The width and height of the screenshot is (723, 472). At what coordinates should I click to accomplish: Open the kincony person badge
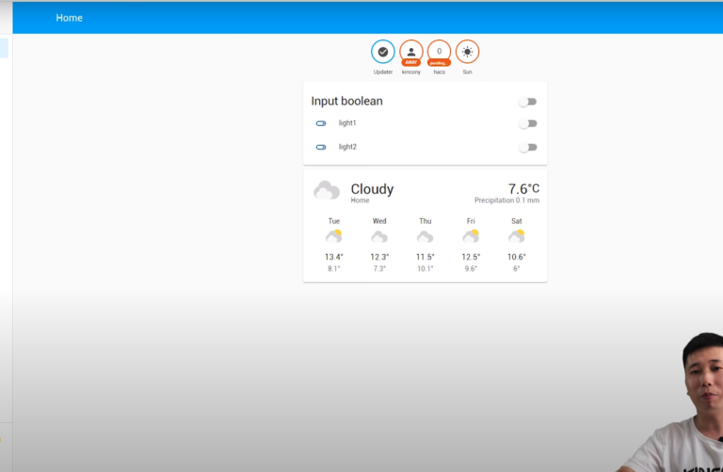click(x=411, y=52)
